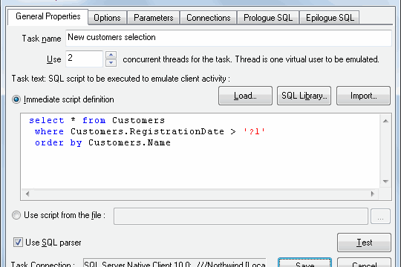Click script editor scroll up arrow

coord(385,121)
